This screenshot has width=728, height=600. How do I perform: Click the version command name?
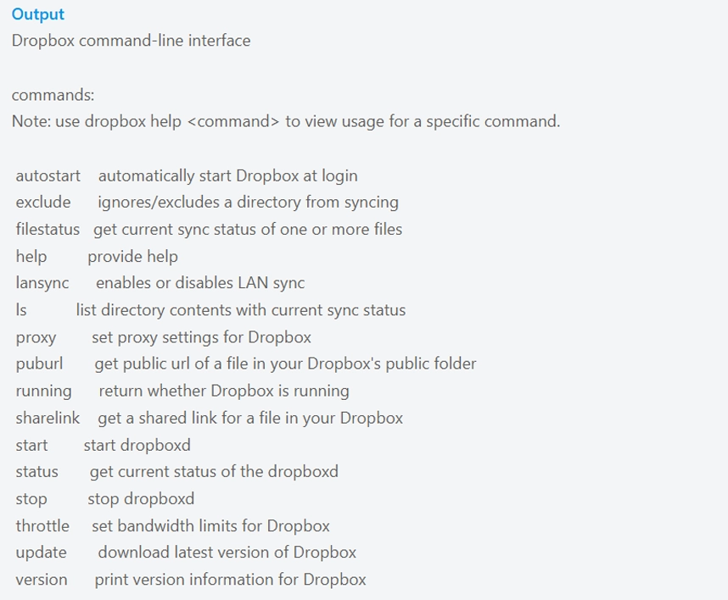(42, 580)
